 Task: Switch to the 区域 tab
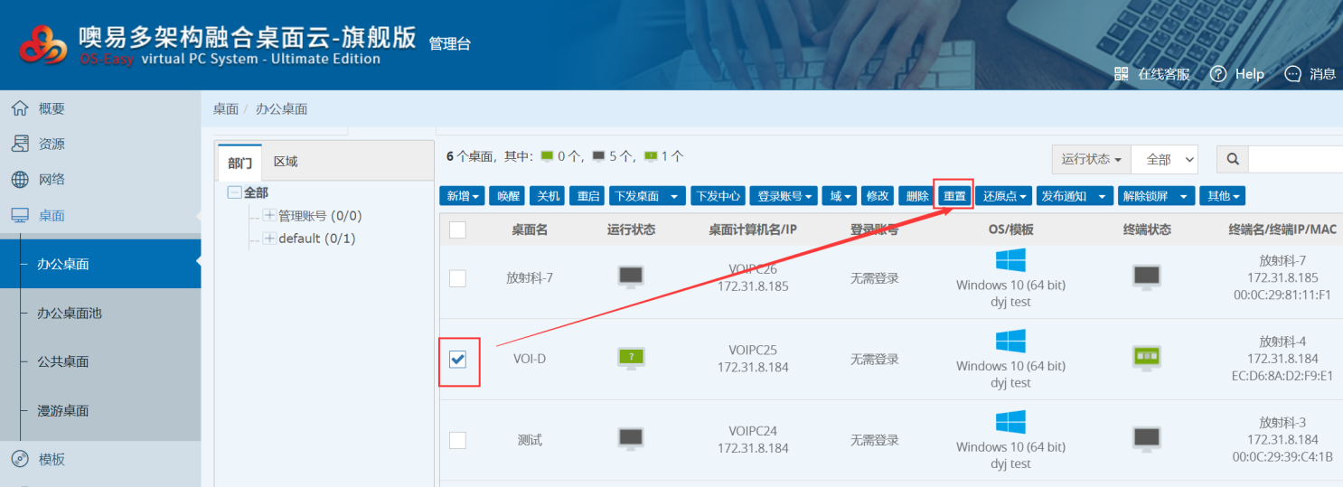286,162
